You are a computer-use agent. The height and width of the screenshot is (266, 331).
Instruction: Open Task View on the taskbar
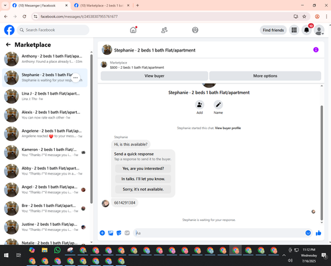pos(19,255)
